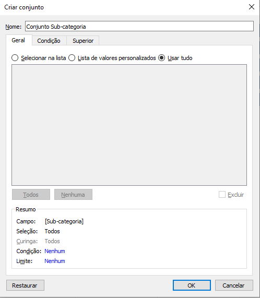Open the Limite 'Nenhum' link
Image resolution: width=260 pixels, height=298 pixels.
pos(55,261)
